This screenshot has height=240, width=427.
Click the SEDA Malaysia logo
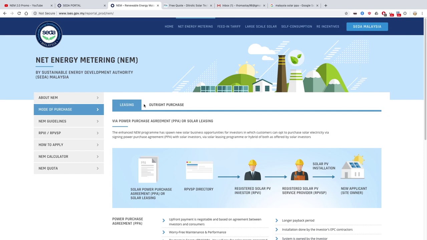coord(49,34)
